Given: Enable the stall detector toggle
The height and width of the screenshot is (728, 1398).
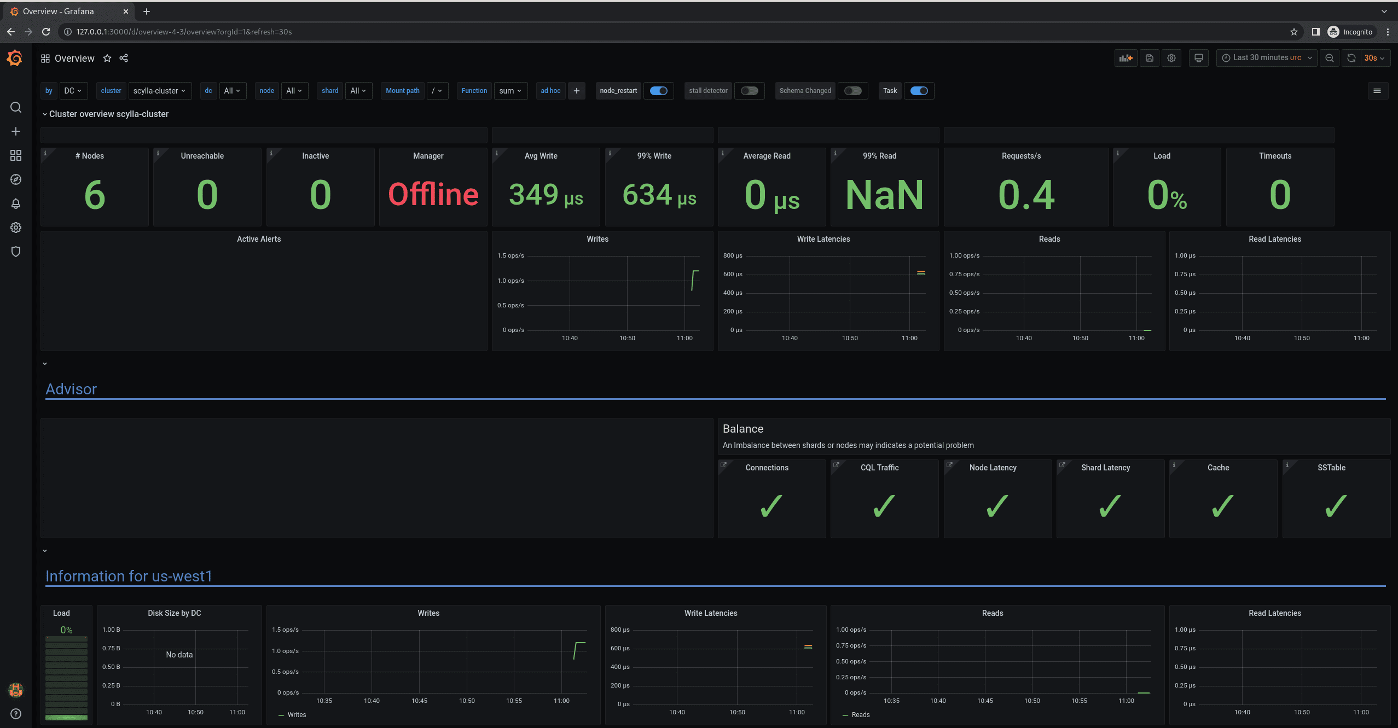Looking at the screenshot, I should [750, 91].
